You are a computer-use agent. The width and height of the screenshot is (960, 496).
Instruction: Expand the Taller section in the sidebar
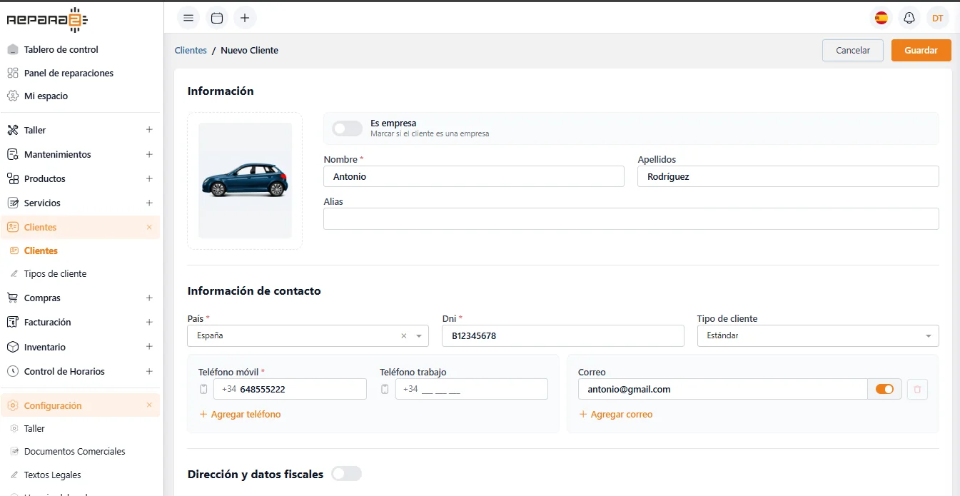[x=149, y=129]
